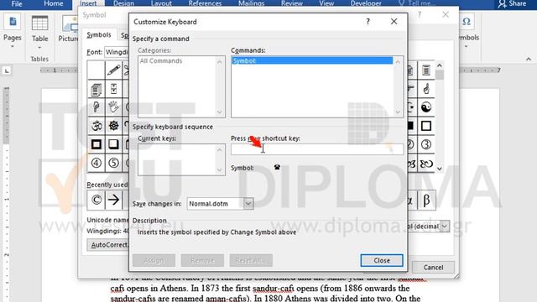
Task: Select Symbol: in the Commands list
Action: pos(312,60)
